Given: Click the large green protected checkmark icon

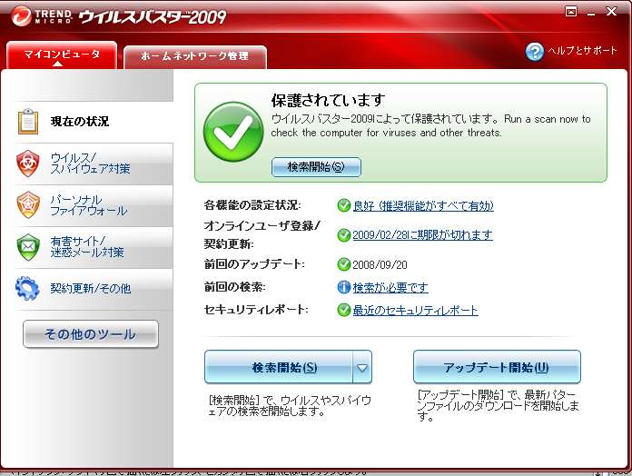Looking at the screenshot, I should coord(233,132).
